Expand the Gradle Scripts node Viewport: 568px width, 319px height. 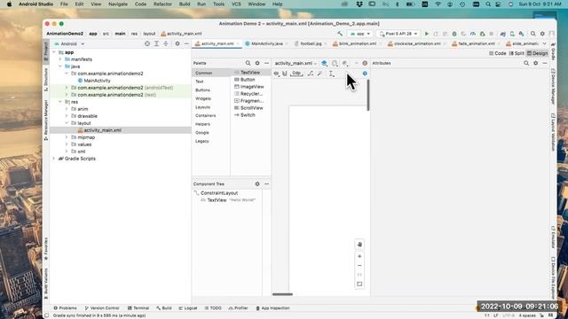(54, 159)
